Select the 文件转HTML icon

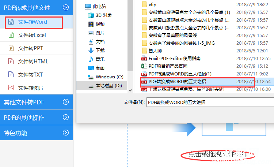click(x=11, y=61)
